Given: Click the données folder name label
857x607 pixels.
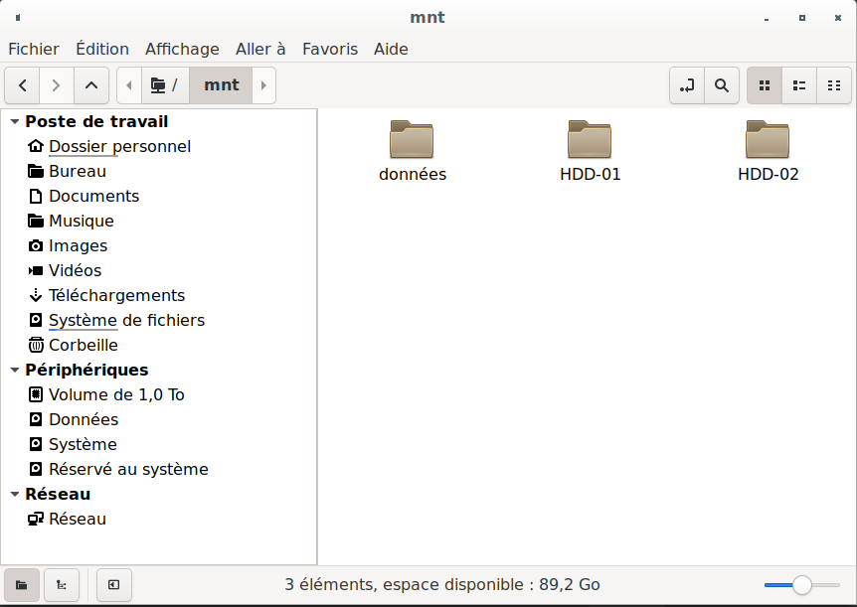Looking at the screenshot, I should (x=413, y=174).
